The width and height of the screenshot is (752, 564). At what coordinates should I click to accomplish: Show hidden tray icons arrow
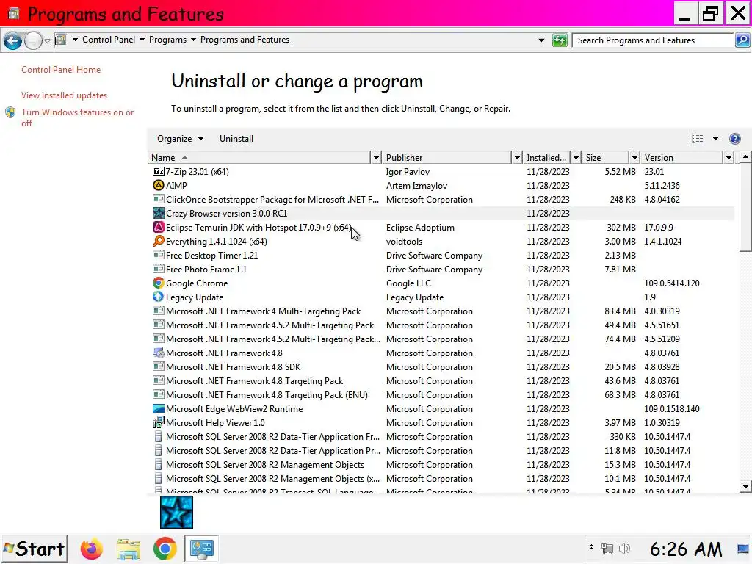click(591, 548)
